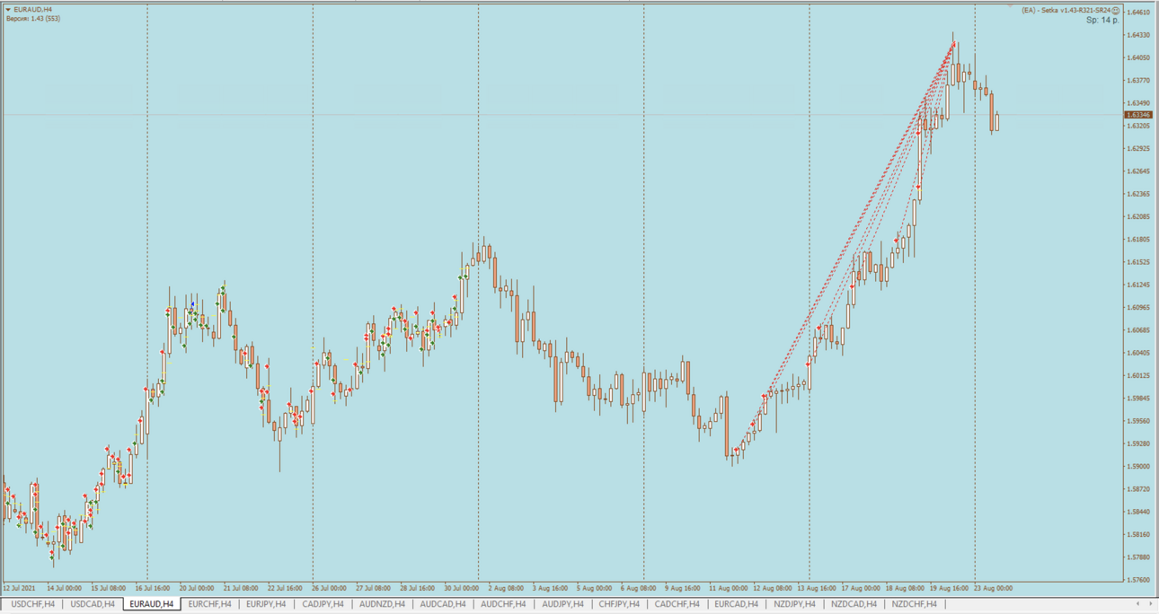Click the '2 Aug 08:00' time axis label

(506, 589)
